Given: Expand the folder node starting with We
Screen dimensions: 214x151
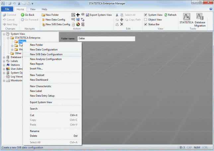Looking at the screenshot, I should pyautogui.click(x=12, y=49).
